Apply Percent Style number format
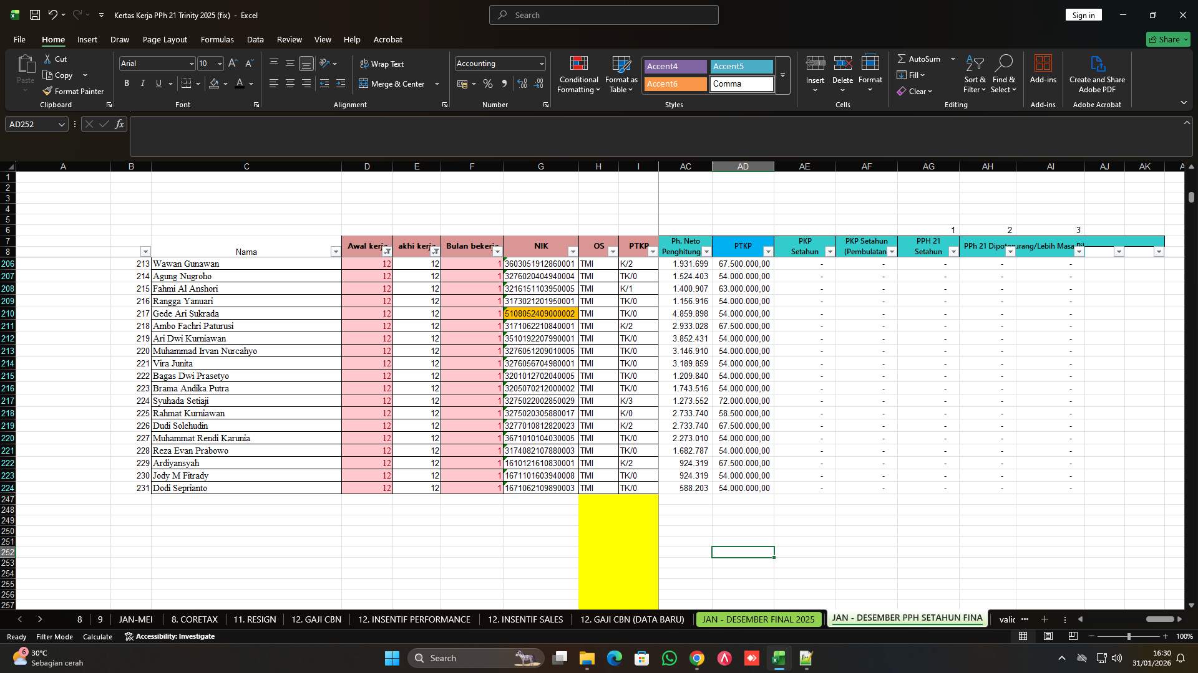The width and height of the screenshot is (1198, 673). click(x=488, y=84)
